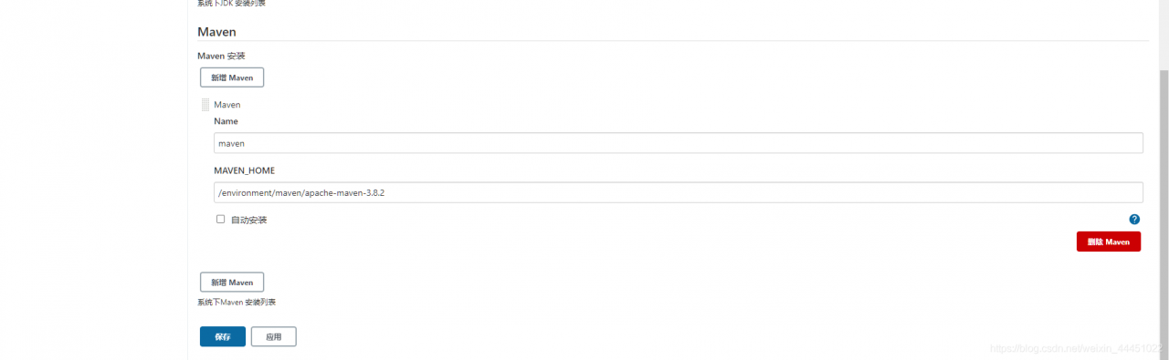This screenshot has height=360, width=1169.
Task: Click the red 删除 Maven button
Action: click(1109, 242)
